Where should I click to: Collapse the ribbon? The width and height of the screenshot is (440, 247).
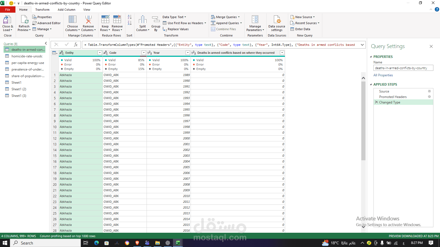point(431,9)
